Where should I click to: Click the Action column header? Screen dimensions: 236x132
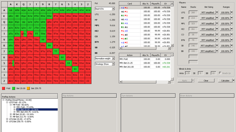pyautogui.click(x=129, y=55)
